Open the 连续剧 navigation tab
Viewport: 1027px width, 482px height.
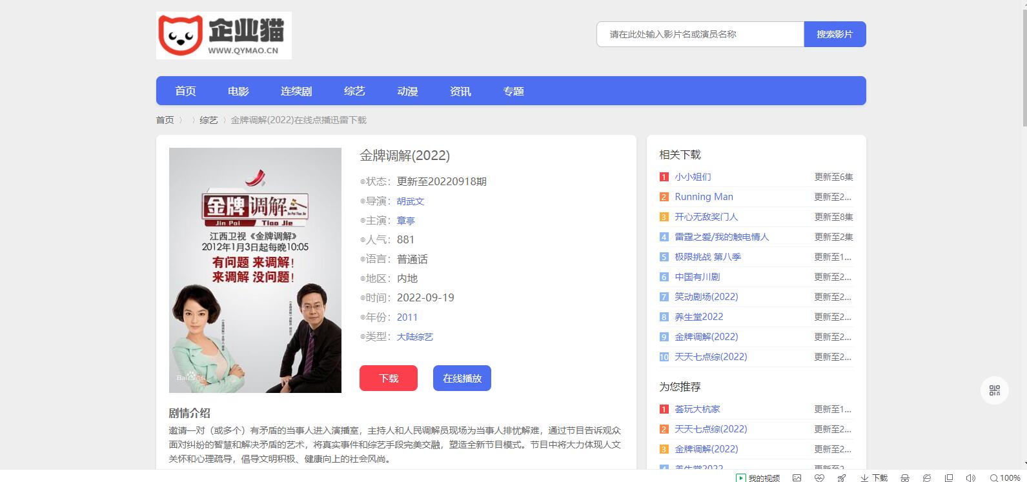pyautogui.click(x=296, y=91)
